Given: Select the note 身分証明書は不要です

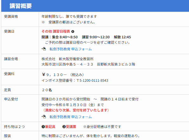Looking at the screenshot, I should pyautogui.click(x=104, y=127).
